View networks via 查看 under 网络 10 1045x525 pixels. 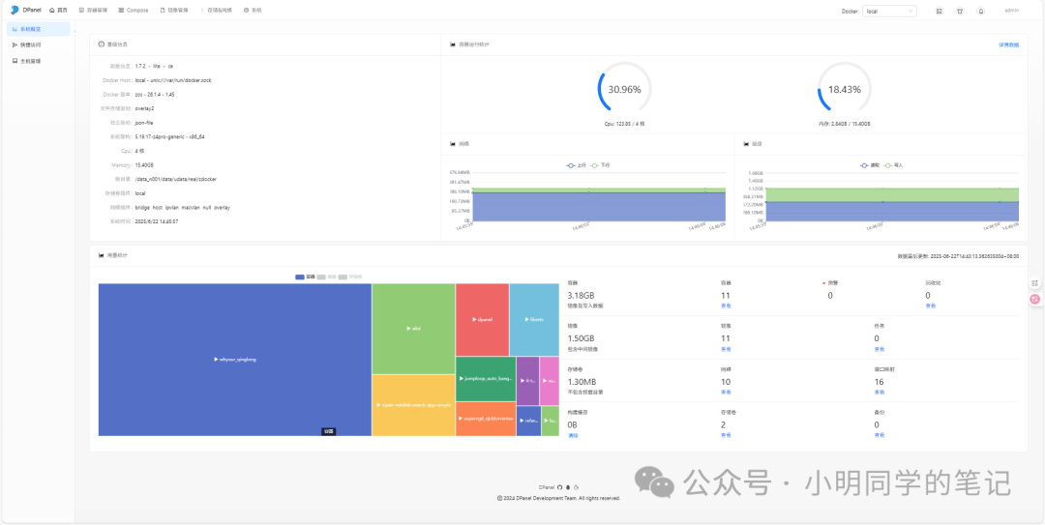725,393
